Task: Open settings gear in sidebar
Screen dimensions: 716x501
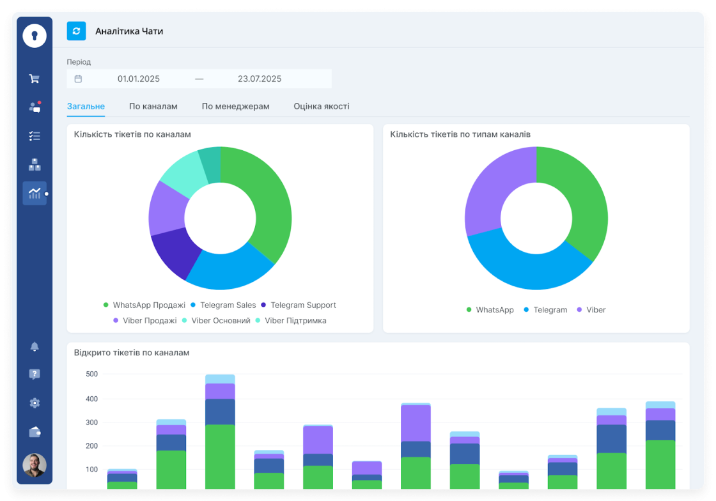Action: [35, 403]
